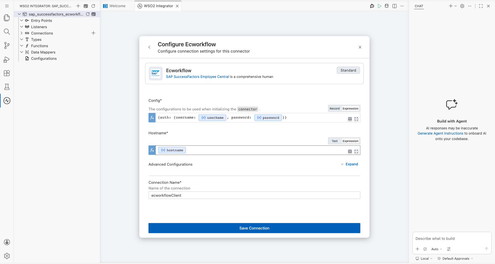Open the Search view in activity bar
This screenshot has width=495, height=264.
click(7, 32)
